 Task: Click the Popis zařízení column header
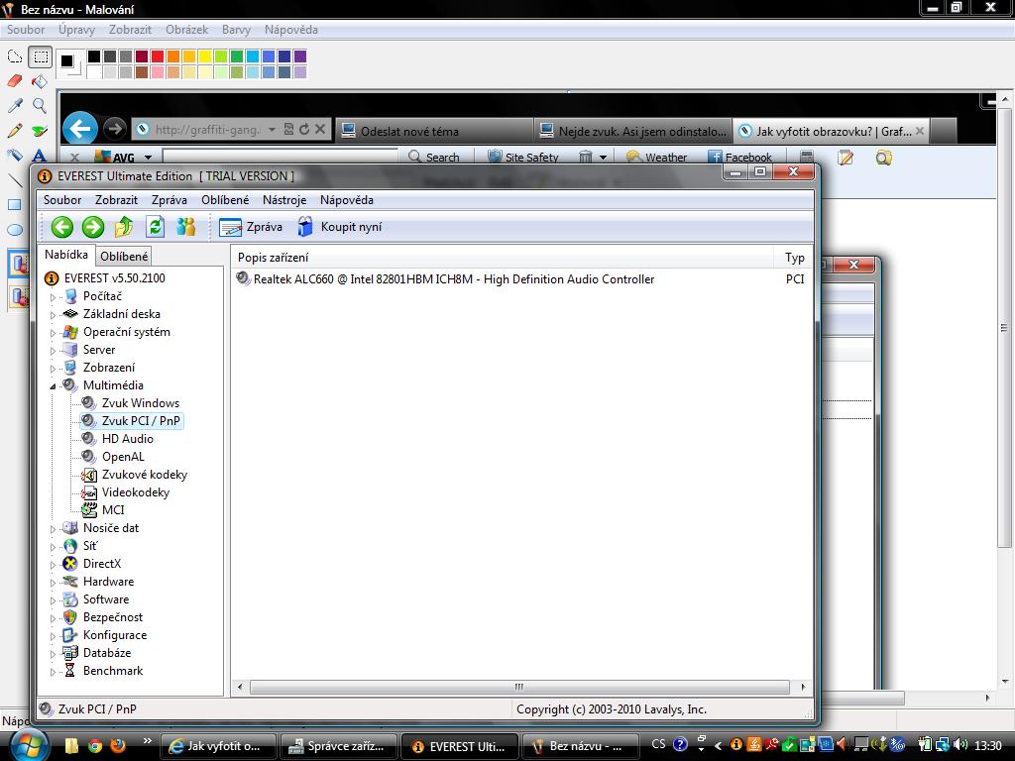pyautogui.click(x=503, y=258)
